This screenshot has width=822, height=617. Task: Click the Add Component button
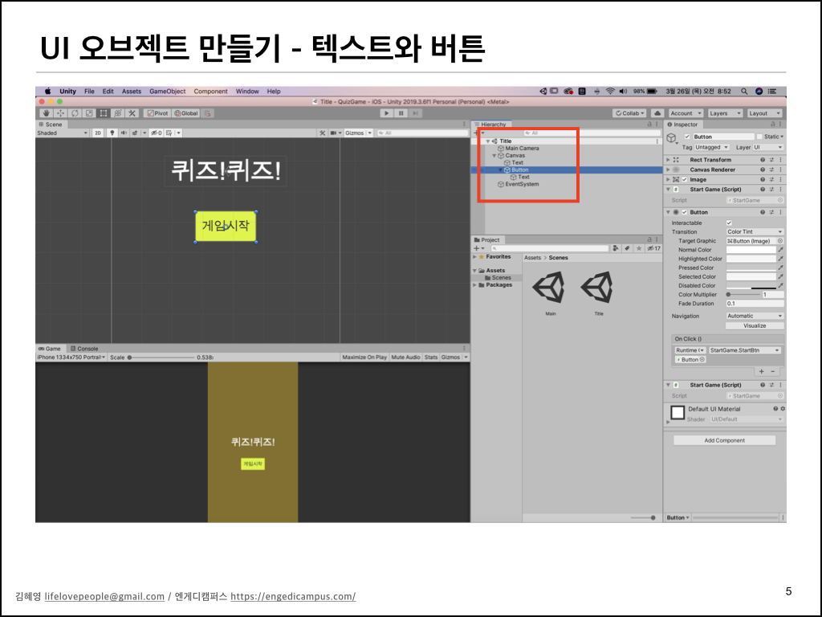[725, 440]
